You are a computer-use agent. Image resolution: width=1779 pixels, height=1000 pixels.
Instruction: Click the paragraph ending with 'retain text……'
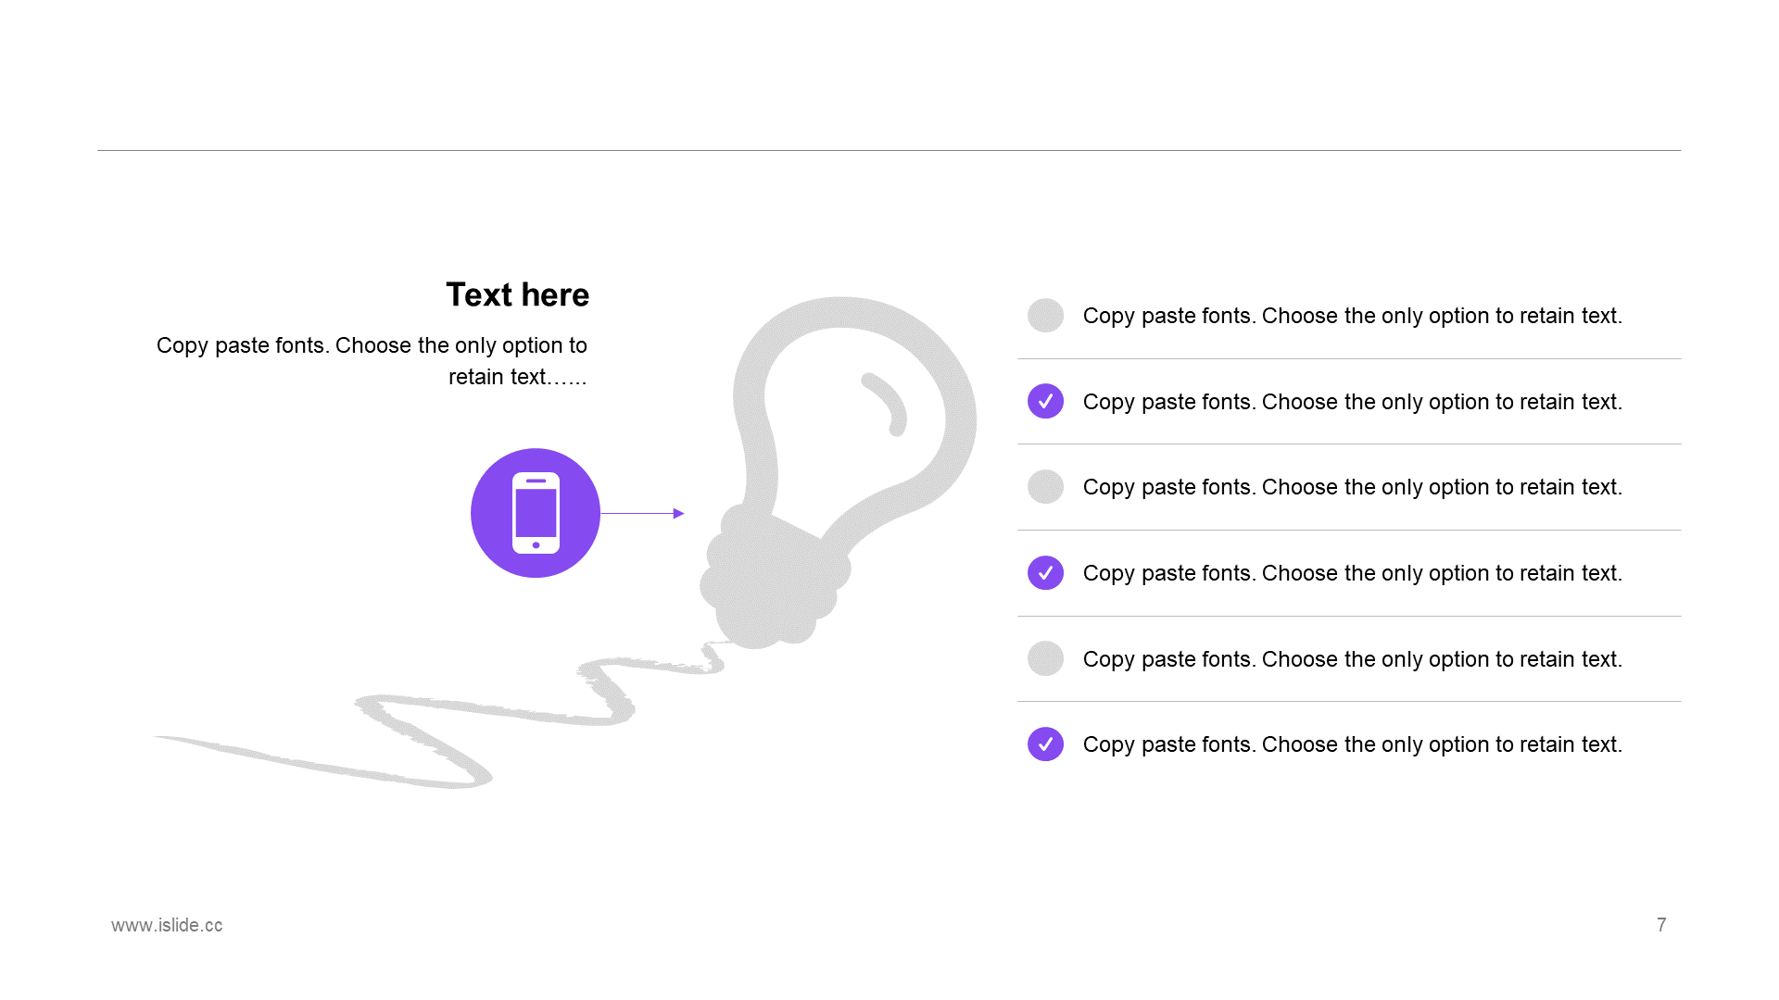(372, 361)
